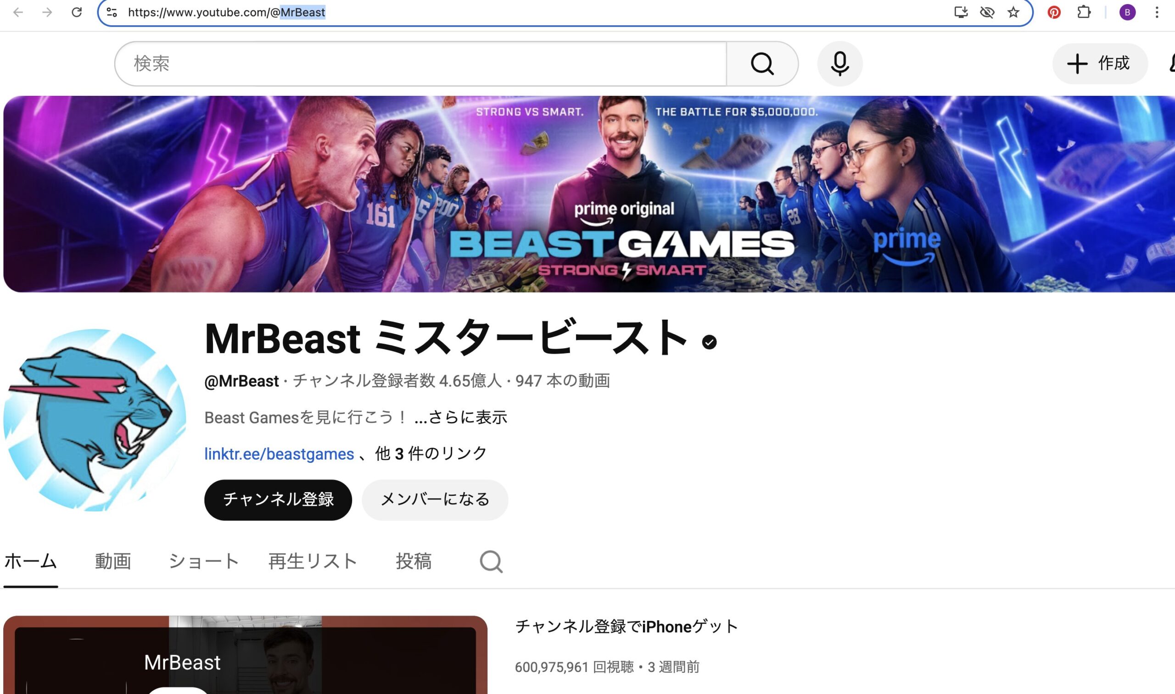Switch to the 動画 tab
This screenshot has height=694, width=1175.
113,561
